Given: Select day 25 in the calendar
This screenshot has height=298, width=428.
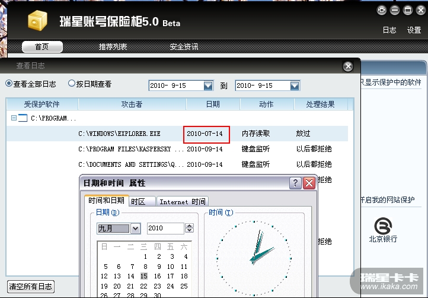Looking at the screenshot, I should click(184, 286).
